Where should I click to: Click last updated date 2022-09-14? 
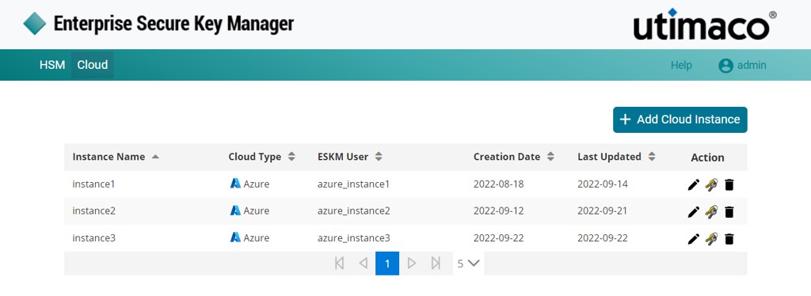tap(603, 184)
